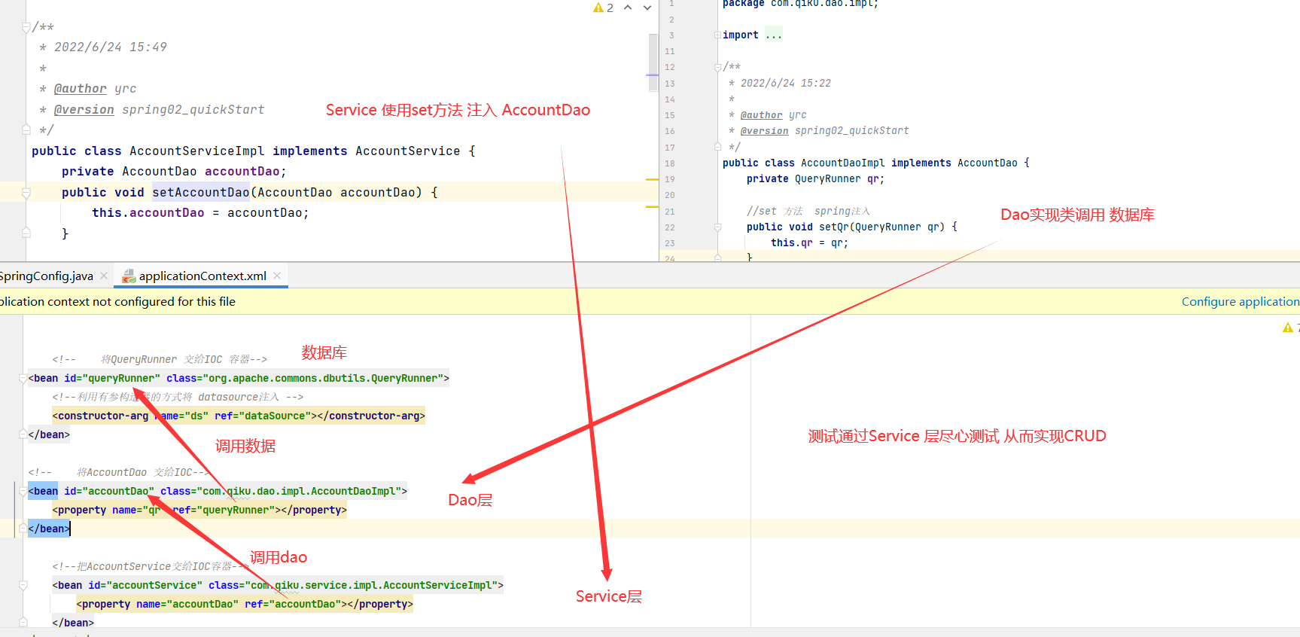Click 'org.apache.commons.dbutils.QueryRunner' class value
This screenshot has width=1300, height=637.
coord(326,378)
